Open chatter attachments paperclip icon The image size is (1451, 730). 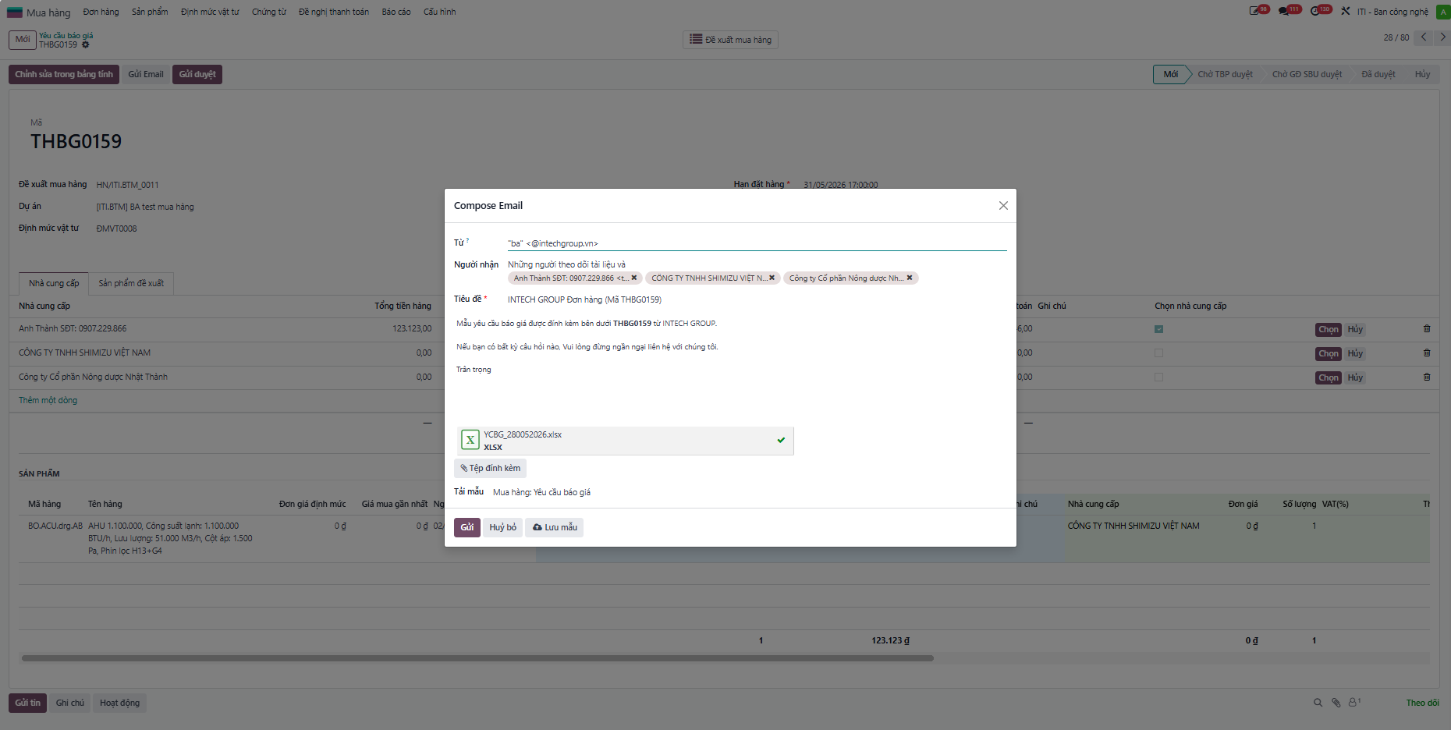[1336, 703]
